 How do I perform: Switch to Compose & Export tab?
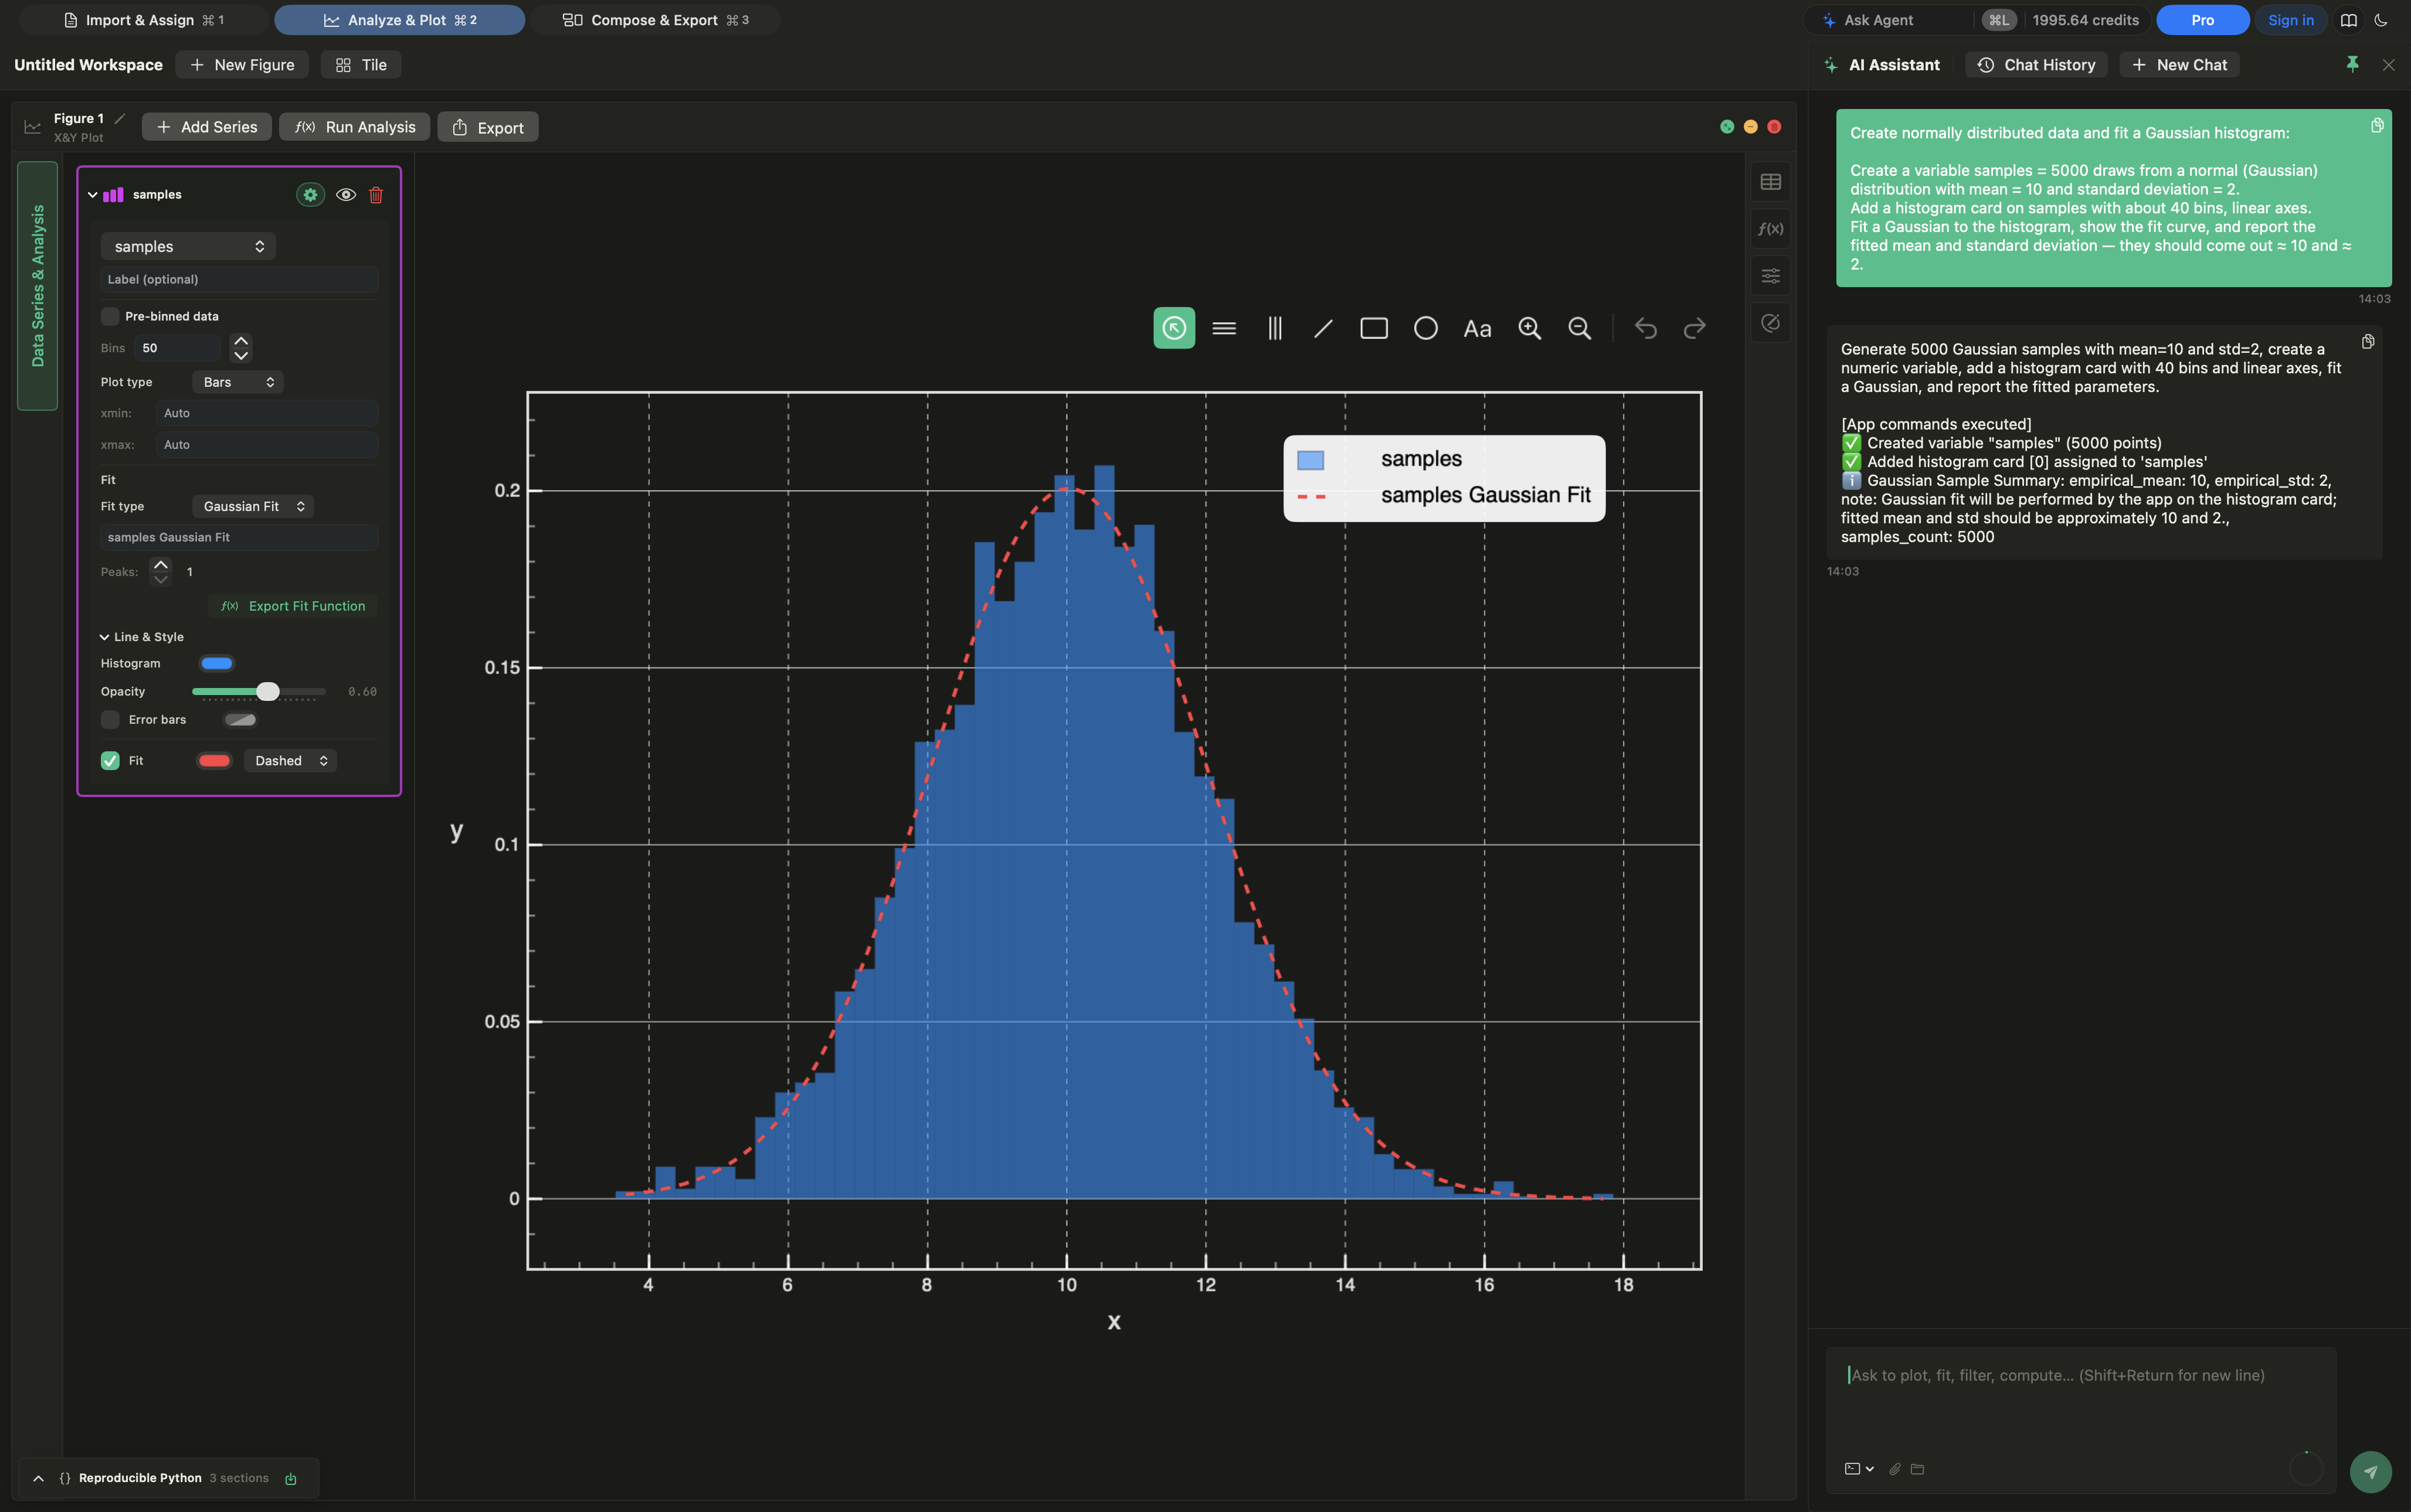(656, 20)
